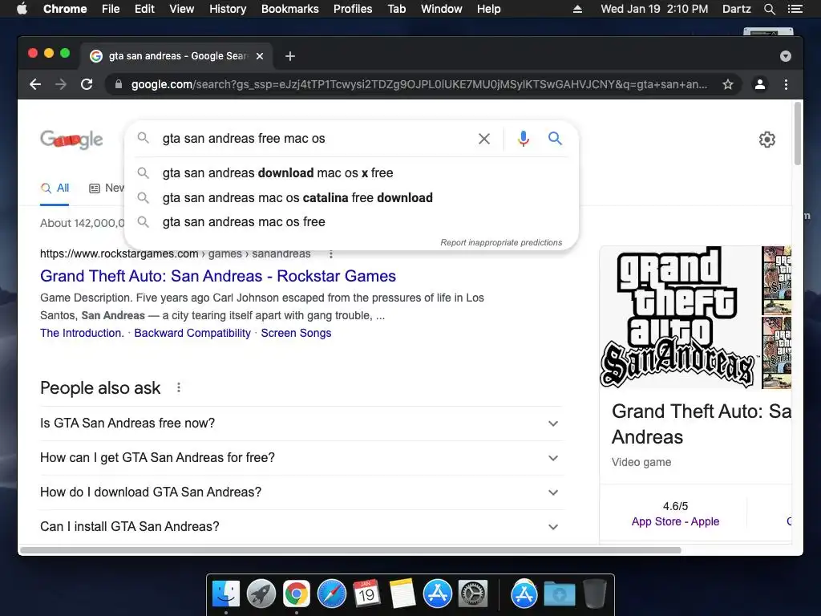The image size is (821, 616).
Task: Reload the page with the refresh icon
Action: (87, 84)
